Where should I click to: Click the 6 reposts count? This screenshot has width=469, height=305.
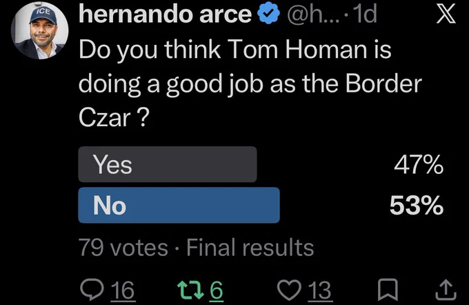(217, 290)
